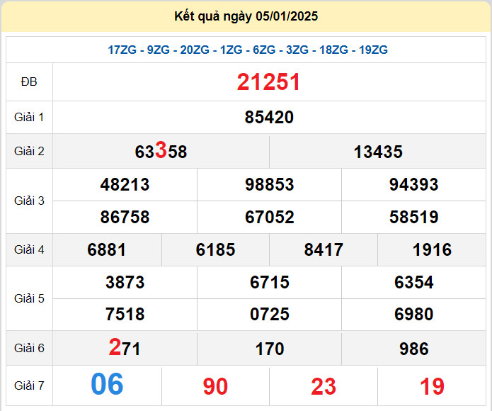Select the Giải 7 label
Viewport: 492px width, 411px height.
tap(29, 385)
